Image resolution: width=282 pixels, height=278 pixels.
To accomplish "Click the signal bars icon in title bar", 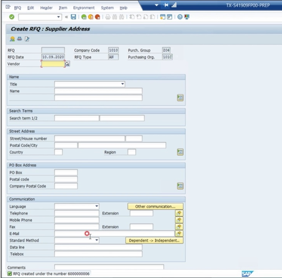I will click(x=174, y=5).
